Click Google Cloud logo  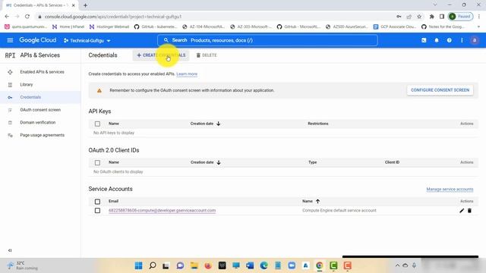coord(38,40)
